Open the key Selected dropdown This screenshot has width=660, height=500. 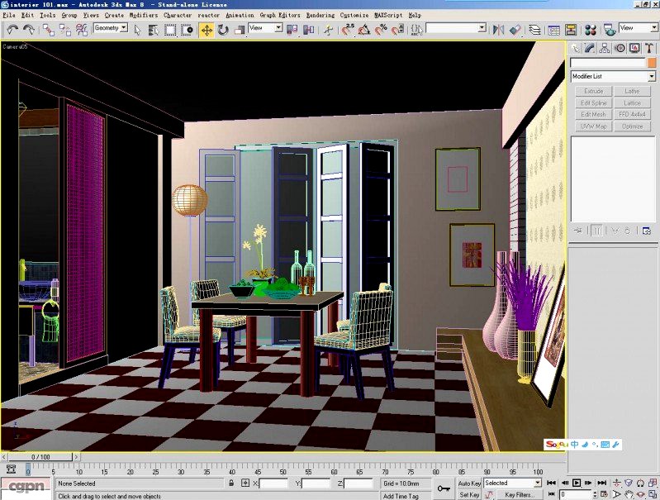point(512,483)
